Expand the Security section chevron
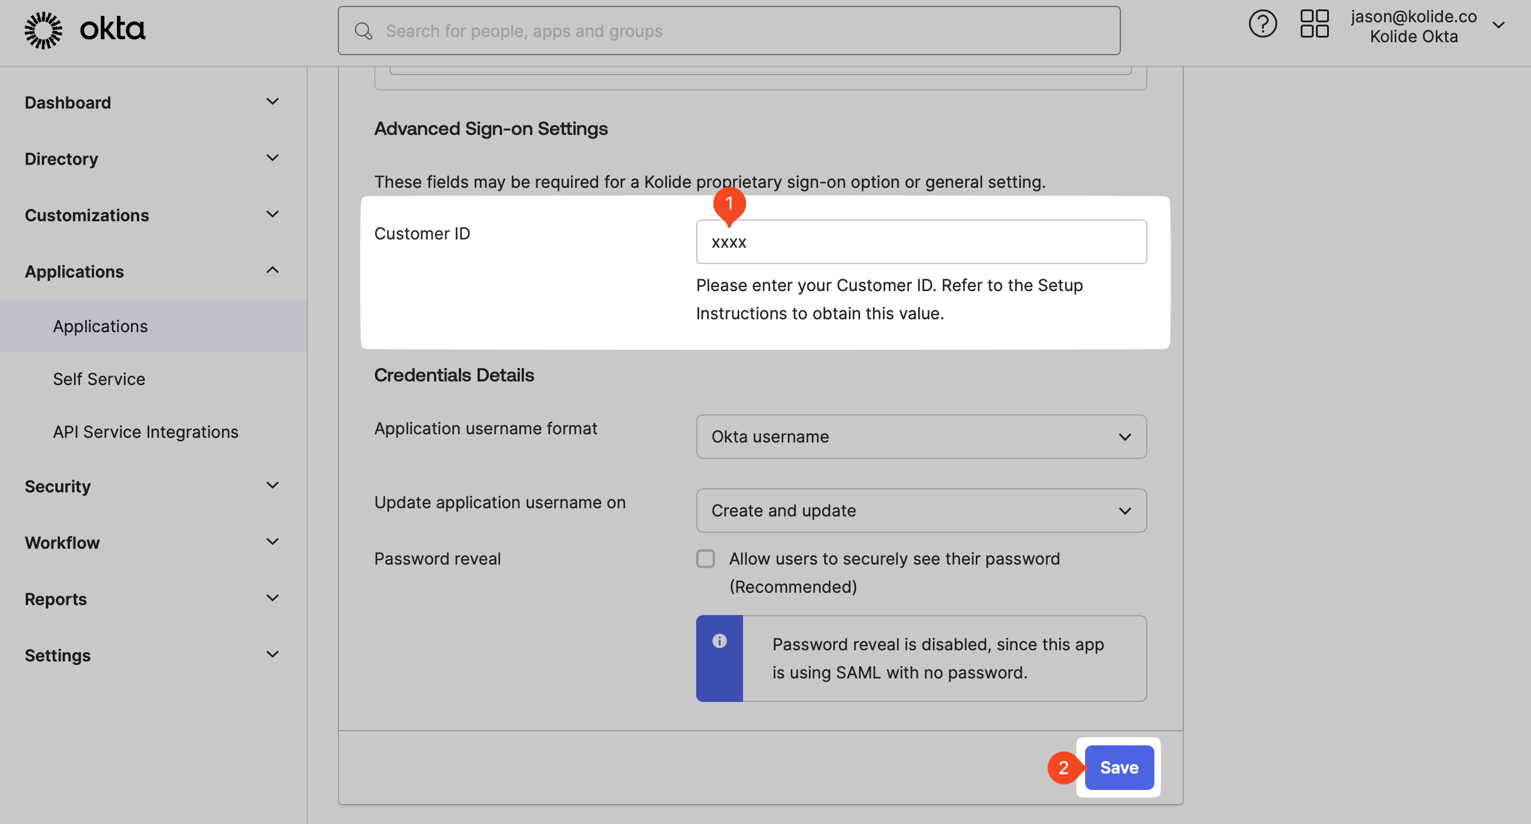 272,485
